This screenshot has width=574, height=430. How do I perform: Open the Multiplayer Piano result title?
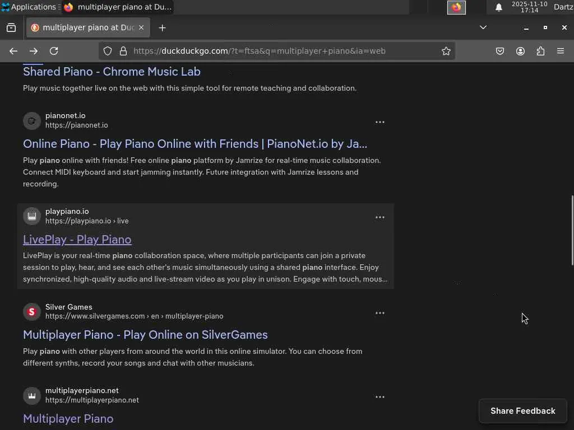point(68,419)
